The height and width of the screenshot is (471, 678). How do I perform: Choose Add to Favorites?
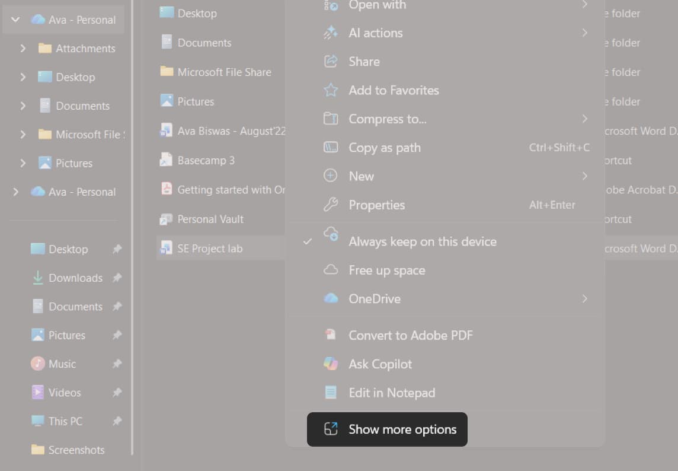coord(444,90)
